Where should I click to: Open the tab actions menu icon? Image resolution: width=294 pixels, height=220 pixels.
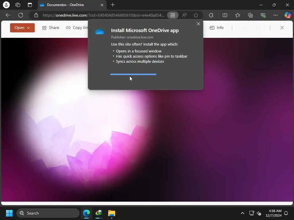30,5
